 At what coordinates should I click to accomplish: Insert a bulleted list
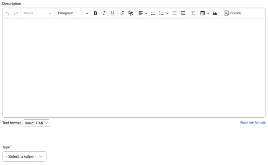153,13
